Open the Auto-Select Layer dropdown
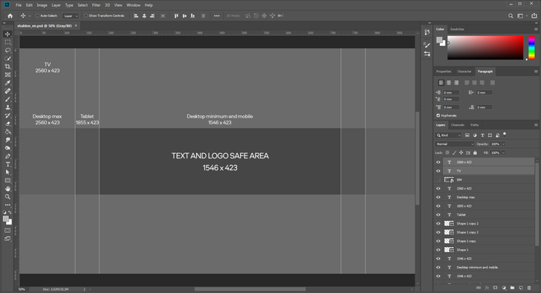This screenshot has height=293, width=541. coord(71,16)
